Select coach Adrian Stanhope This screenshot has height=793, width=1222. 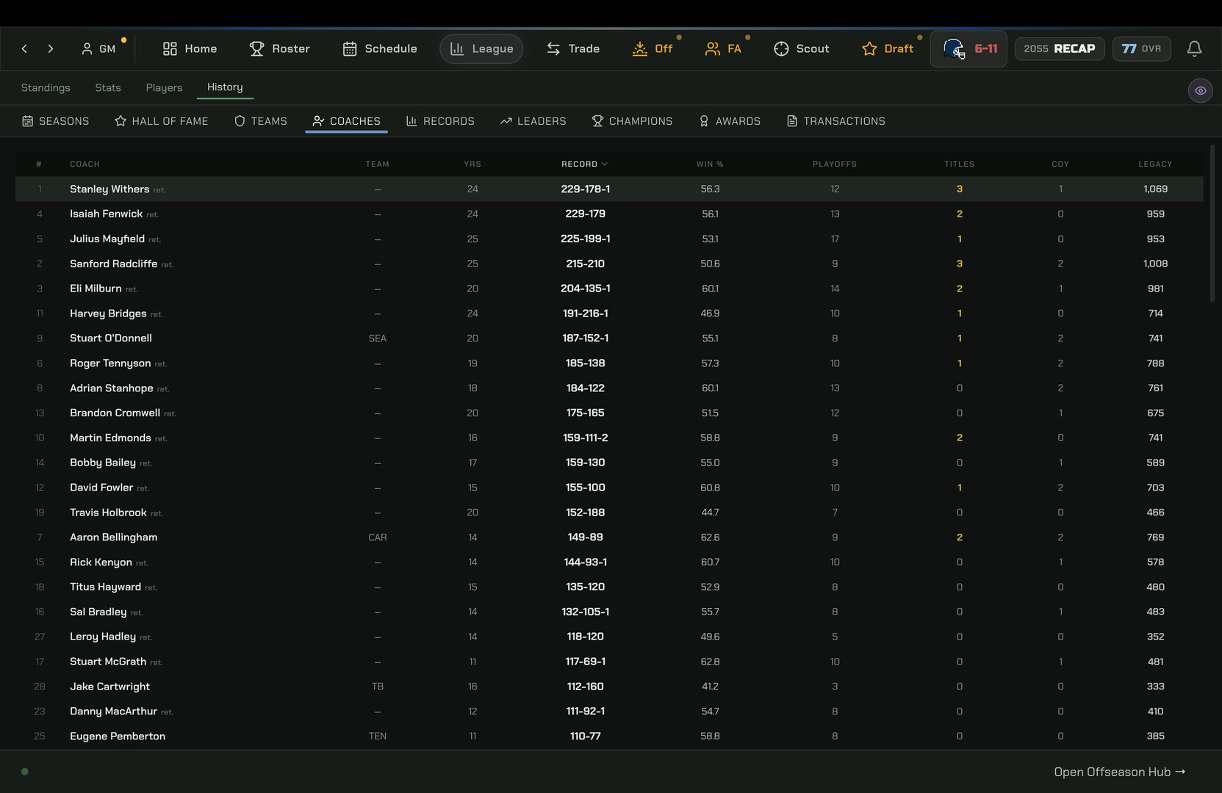tap(112, 388)
